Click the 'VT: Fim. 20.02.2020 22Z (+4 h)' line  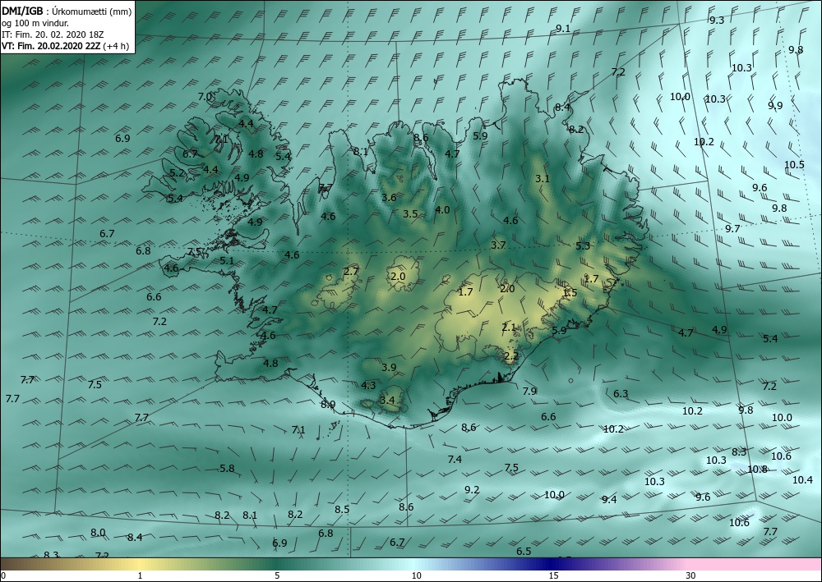pos(66,45)
